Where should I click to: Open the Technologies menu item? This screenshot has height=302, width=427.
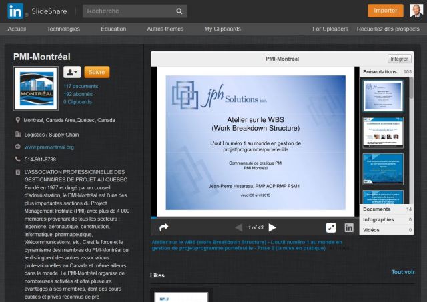coord(63,29)
